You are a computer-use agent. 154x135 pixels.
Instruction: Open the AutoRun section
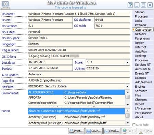pos(141,51)
